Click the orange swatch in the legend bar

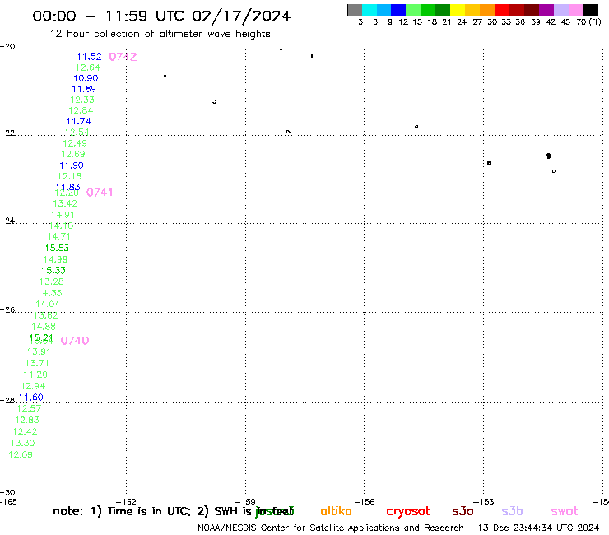tap(486, 10)
